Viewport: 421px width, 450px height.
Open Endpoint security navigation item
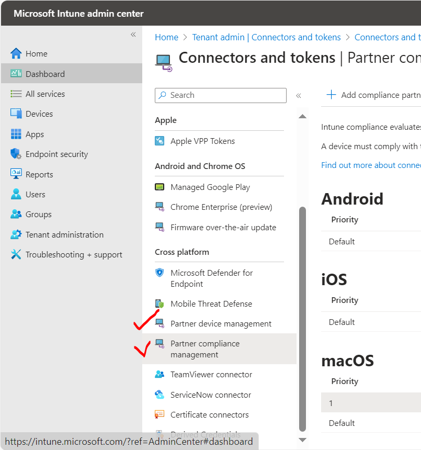click(72, 154)
